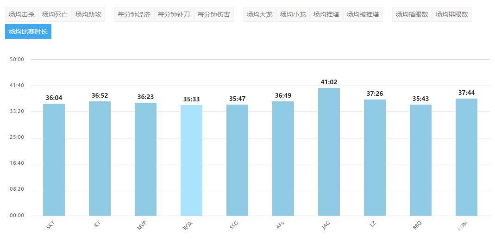Select the KDM bar at right
Screen dimensions: 495x243
click(x=466, y=157)
